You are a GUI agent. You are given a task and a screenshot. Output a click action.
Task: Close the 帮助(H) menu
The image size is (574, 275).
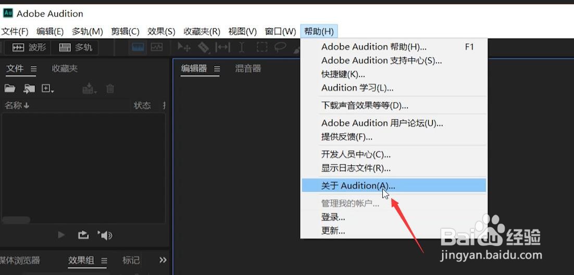(319, 31)
